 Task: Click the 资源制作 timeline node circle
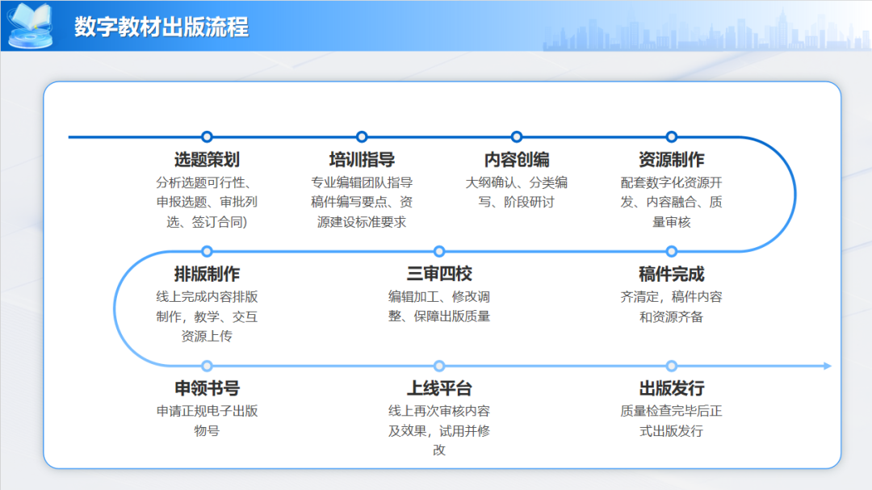671,137
